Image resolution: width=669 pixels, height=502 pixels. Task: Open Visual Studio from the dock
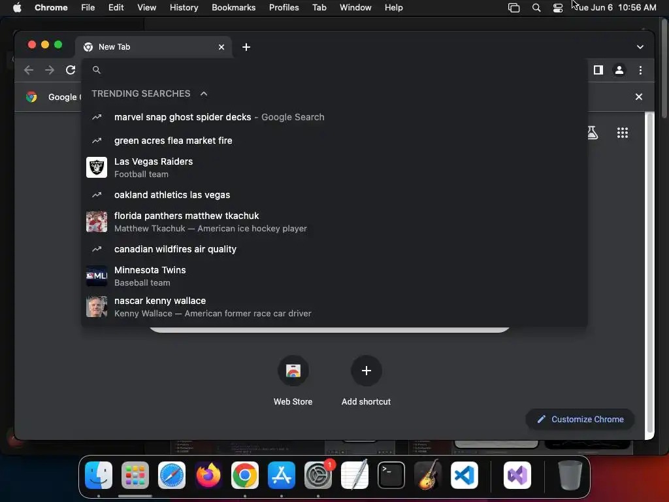click(517, 475)
